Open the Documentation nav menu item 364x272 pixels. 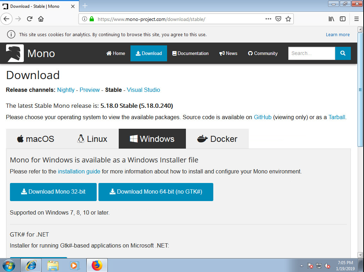coord(190,53)
